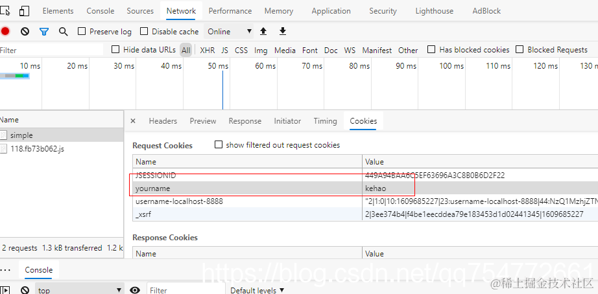Close the request details pane
Viewport: 598px width, 294px height.
133,120
